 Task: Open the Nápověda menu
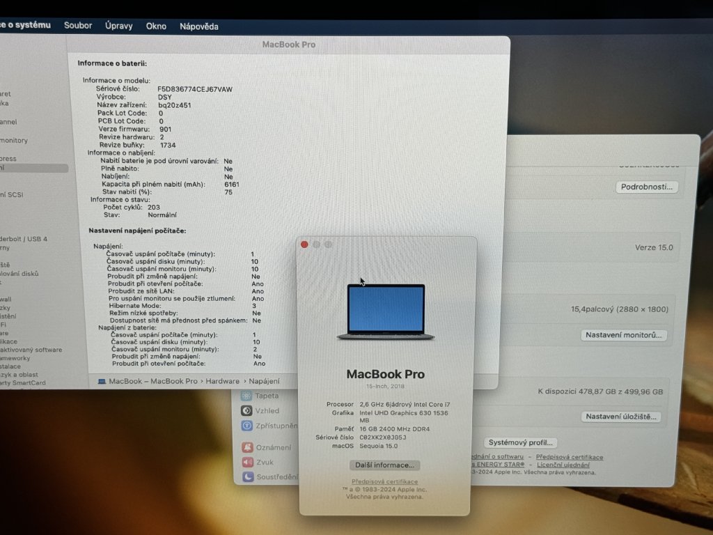(x=198, y=26)
